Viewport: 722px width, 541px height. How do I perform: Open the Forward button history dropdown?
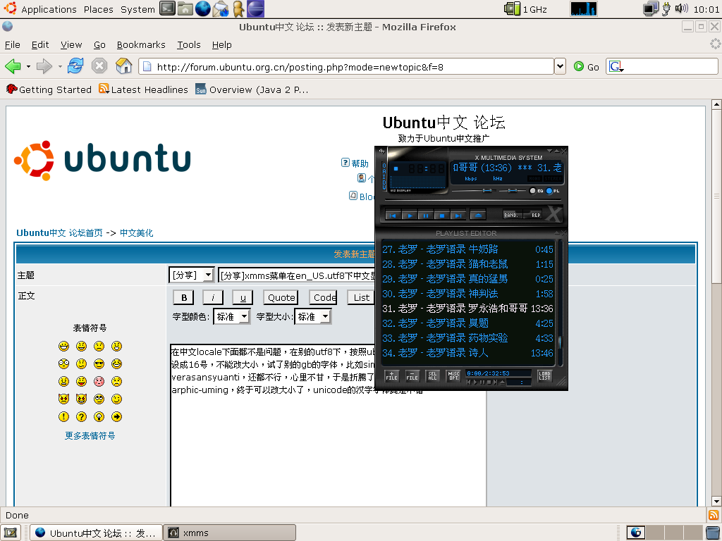point(60,67)
